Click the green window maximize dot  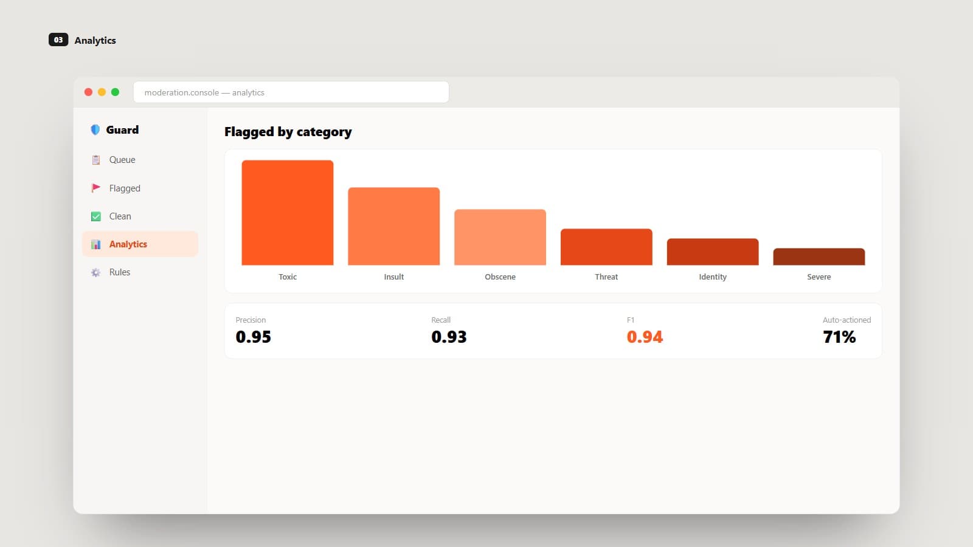pyautogui.click(x=115, y=92)
